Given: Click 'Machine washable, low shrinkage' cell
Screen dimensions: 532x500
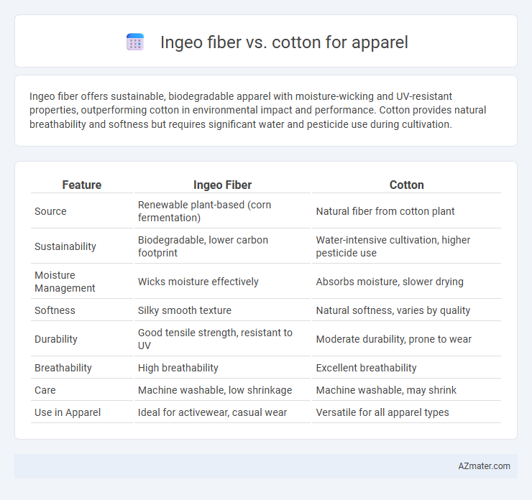Looking at the screenshot, I should pyautogui.click(x=222, y=390).
